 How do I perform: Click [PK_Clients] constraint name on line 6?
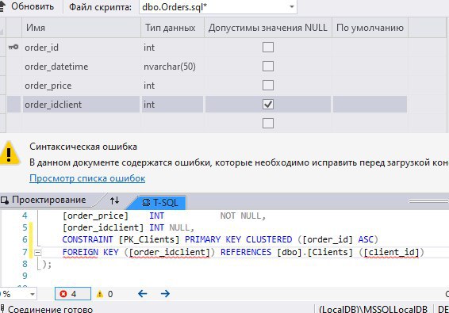[149, 239]
